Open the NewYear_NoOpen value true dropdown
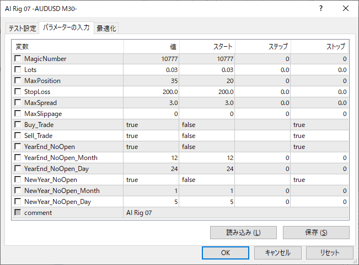The image size is (359, 265). point(151,180)
